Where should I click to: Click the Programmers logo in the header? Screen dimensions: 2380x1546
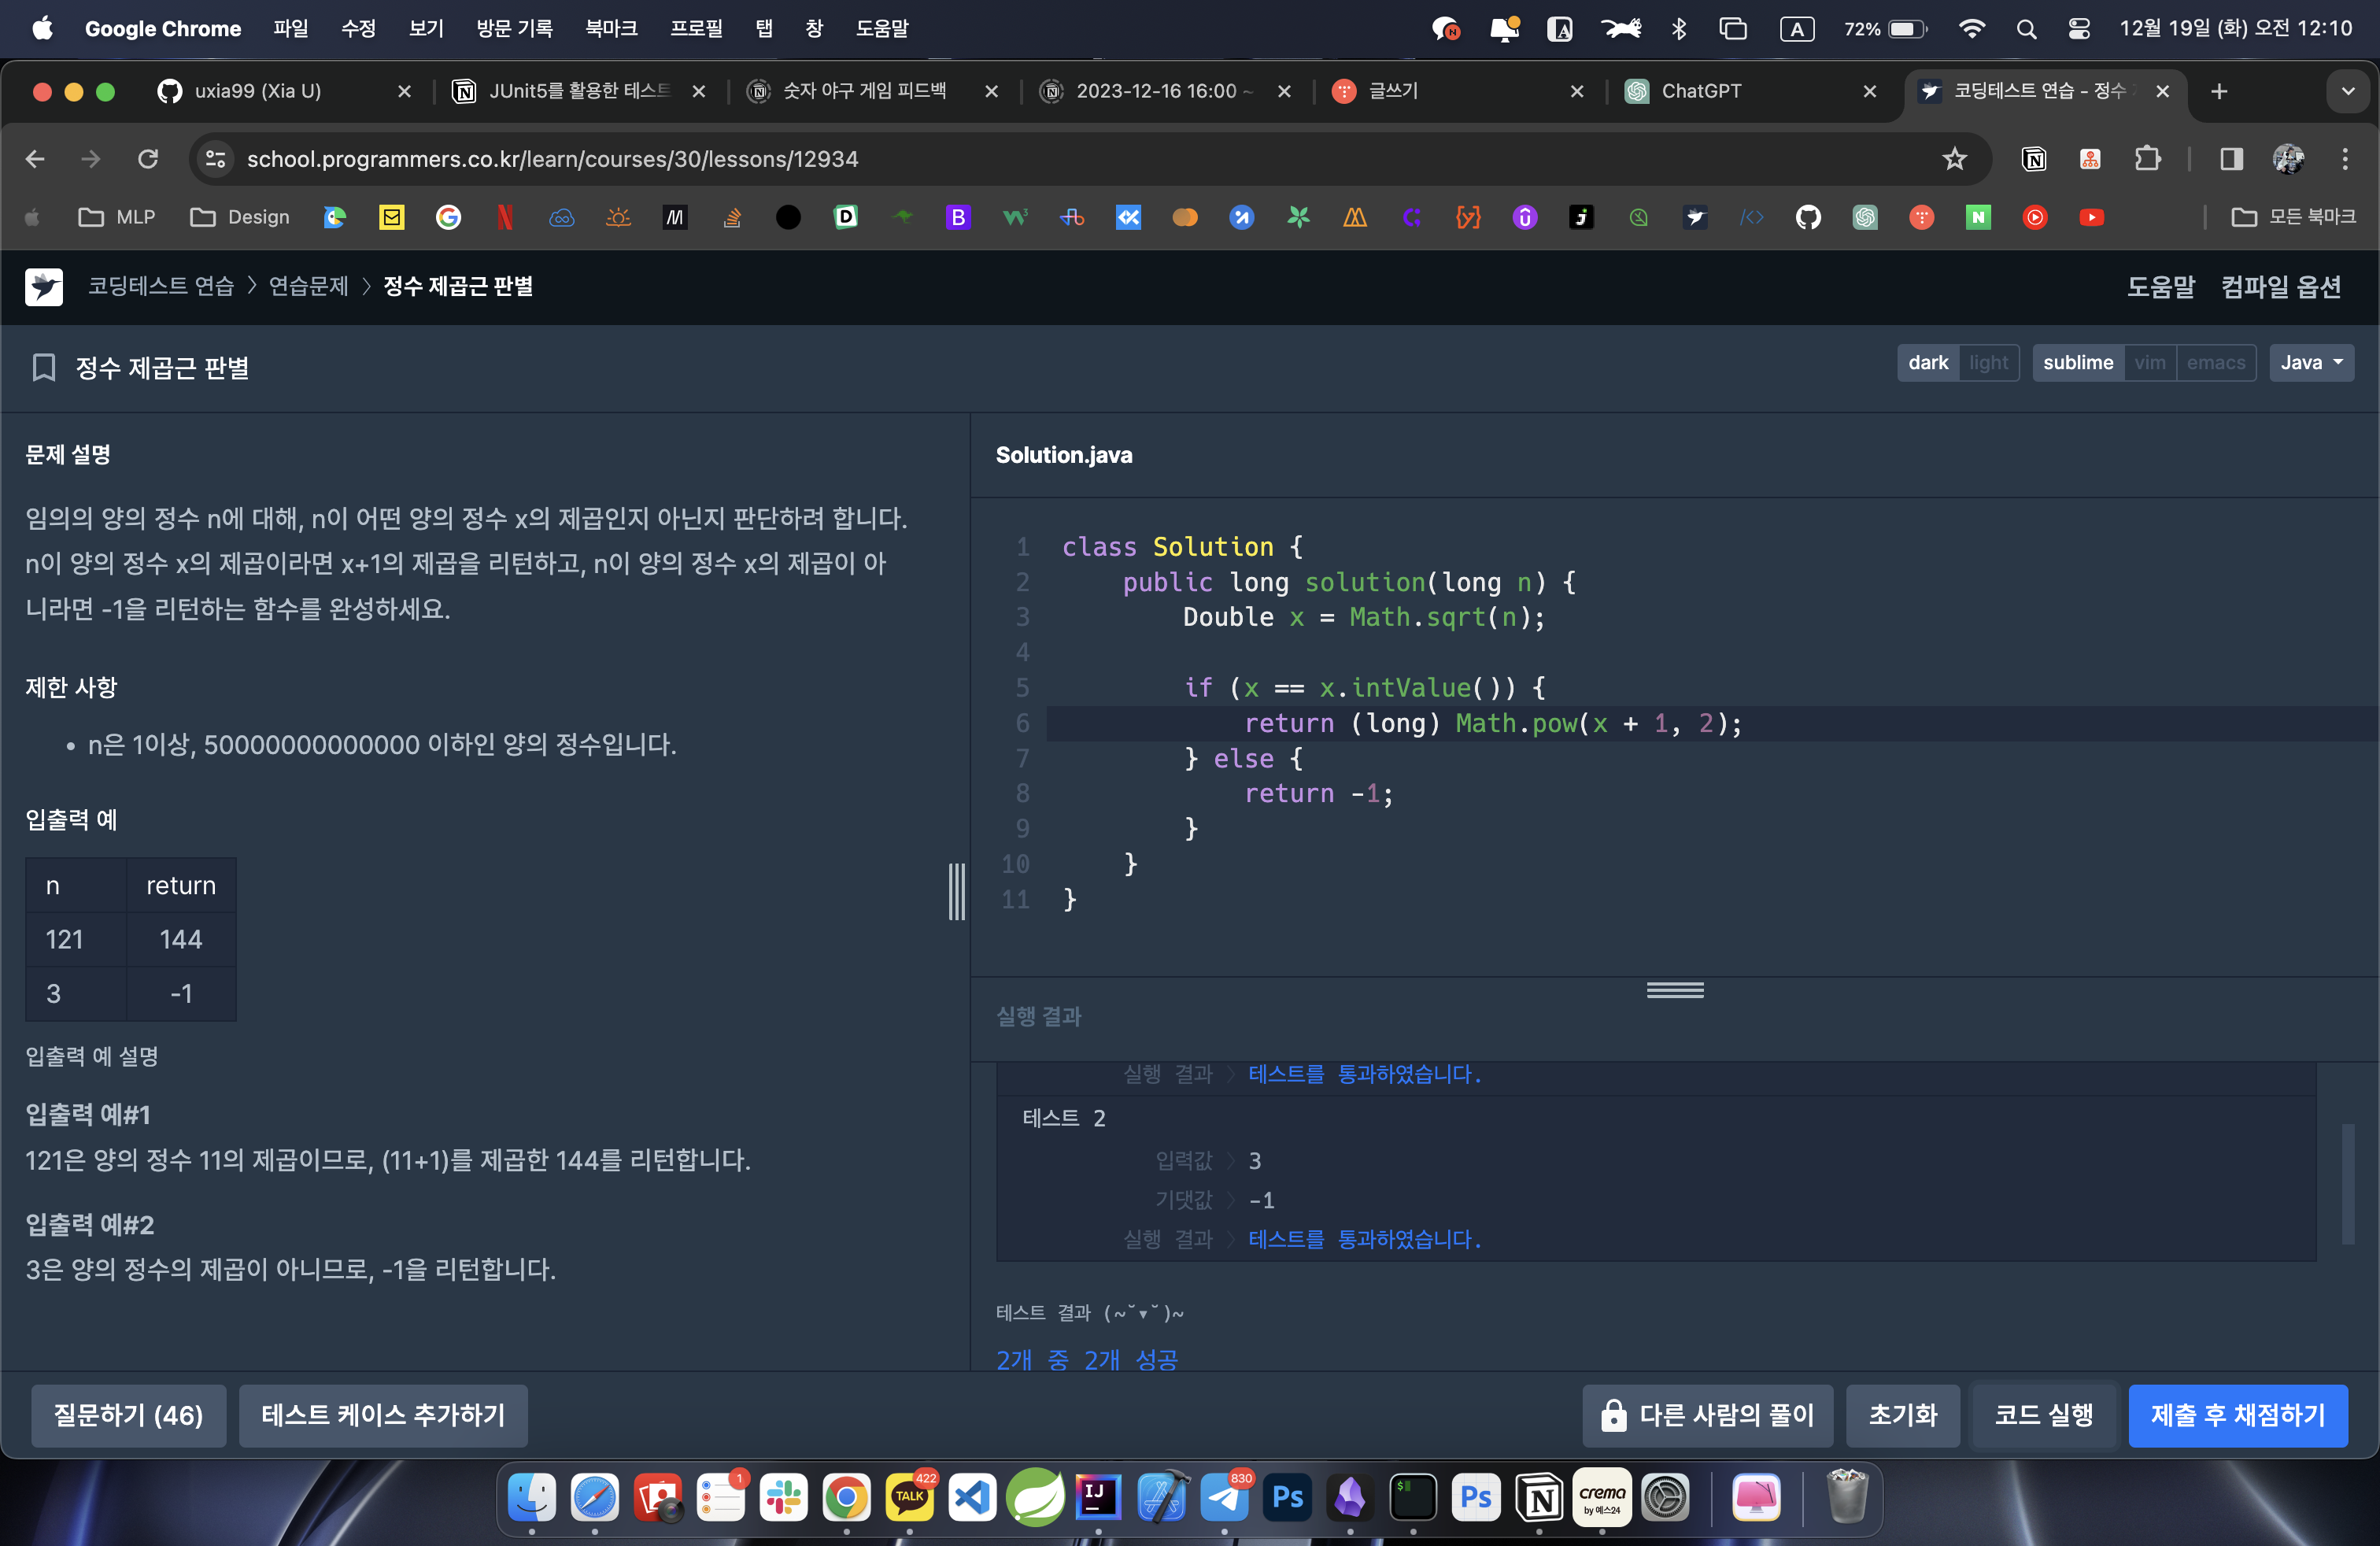point(43,287)
